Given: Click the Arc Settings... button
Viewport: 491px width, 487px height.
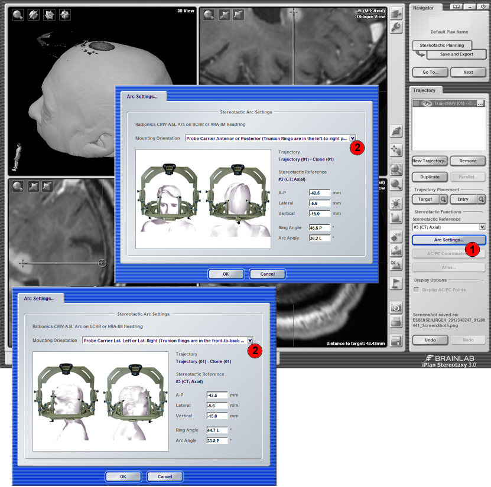Looking at the screenshot, I should click(448, 240).
